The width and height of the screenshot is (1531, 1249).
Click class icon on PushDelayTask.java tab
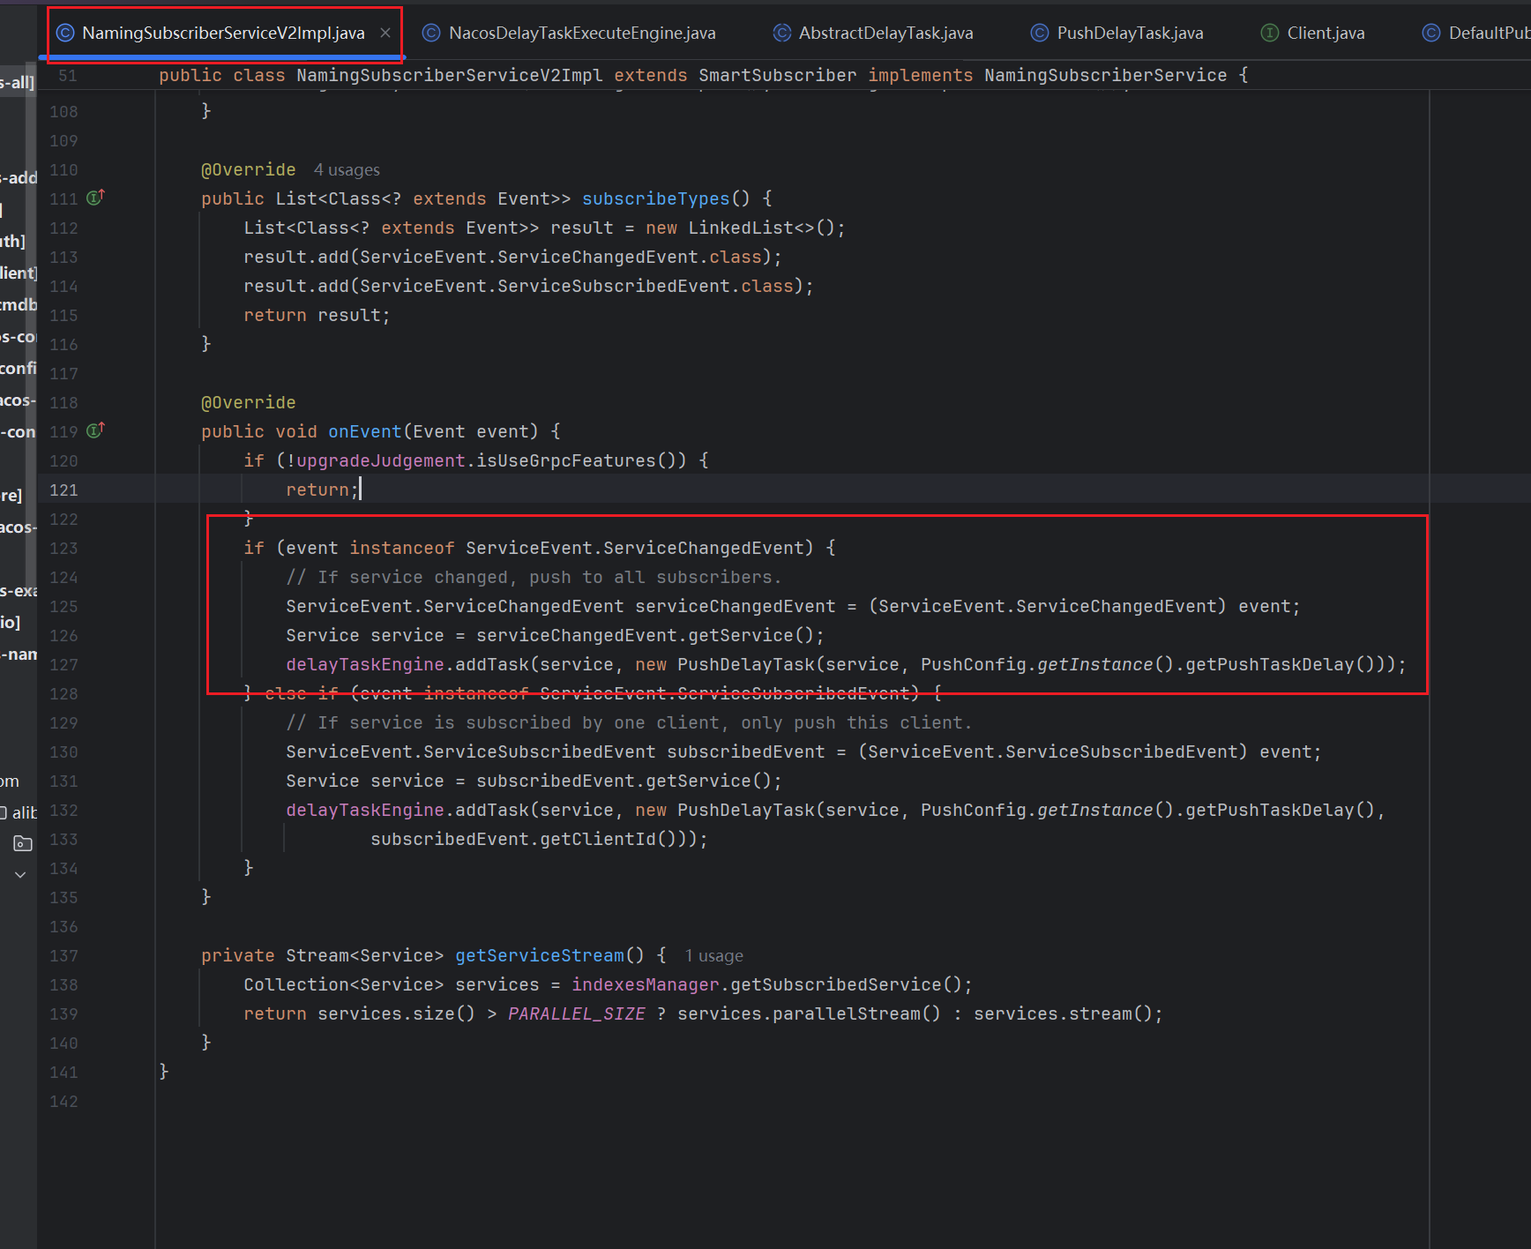(x=1040, y=33)
